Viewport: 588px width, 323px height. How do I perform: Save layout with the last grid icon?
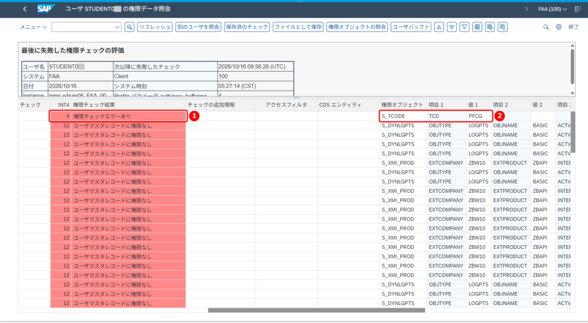[502, 27]
